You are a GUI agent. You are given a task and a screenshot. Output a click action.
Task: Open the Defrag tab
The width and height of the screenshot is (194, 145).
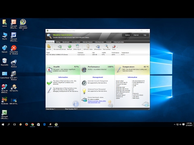click(58, 42)
